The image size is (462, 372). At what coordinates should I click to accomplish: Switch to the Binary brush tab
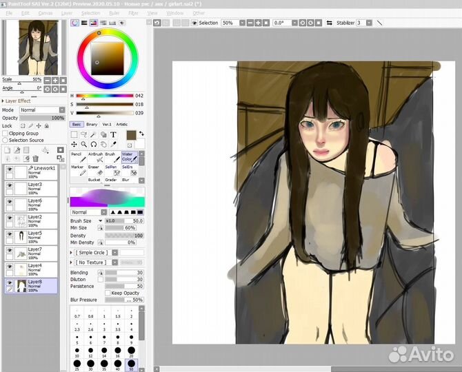(91, 125)
